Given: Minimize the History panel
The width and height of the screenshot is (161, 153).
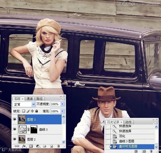Looking at the screenshot, I should pos(154,120).
